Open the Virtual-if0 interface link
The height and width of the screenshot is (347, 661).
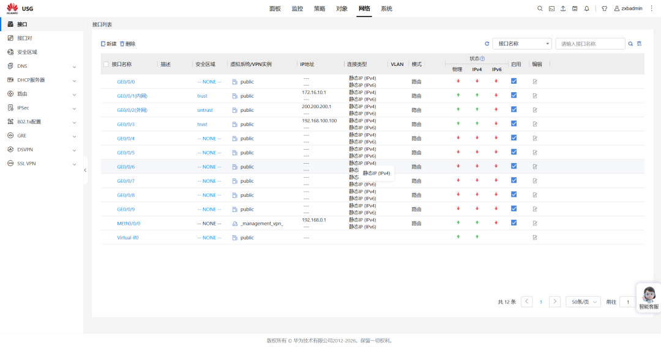128,238
